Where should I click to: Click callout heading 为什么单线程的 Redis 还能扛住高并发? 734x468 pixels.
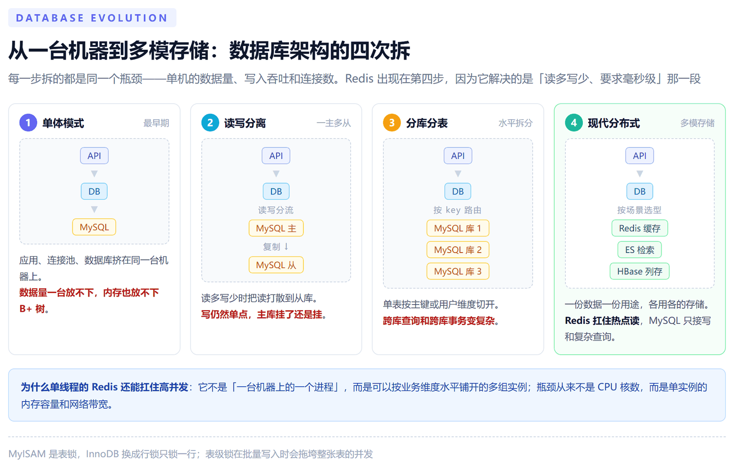[105, 387]
